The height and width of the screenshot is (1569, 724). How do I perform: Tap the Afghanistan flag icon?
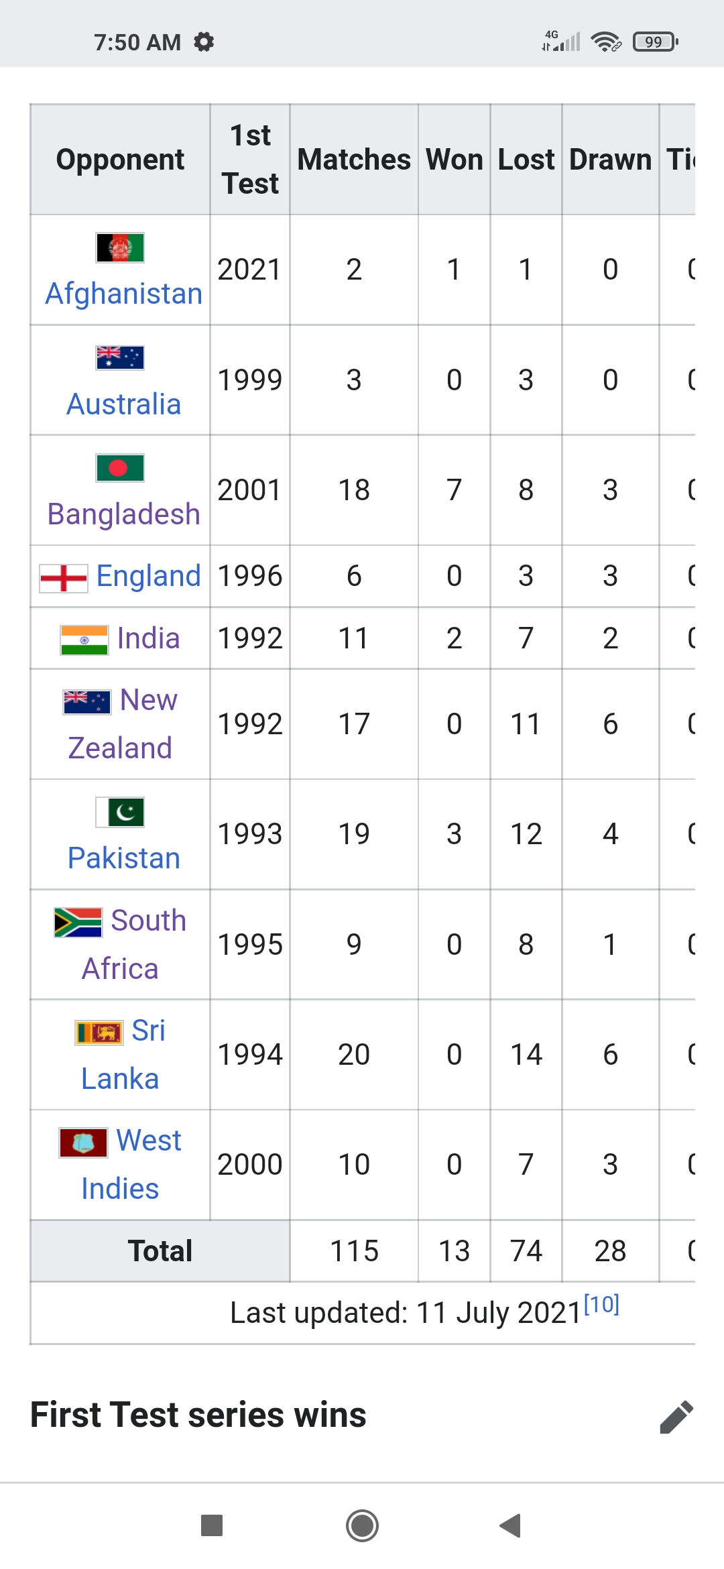pos(120,247)
